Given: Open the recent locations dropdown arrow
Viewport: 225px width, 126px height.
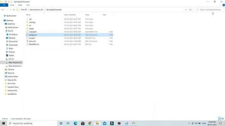Looking at the screenshot, I should pos(11,10).
